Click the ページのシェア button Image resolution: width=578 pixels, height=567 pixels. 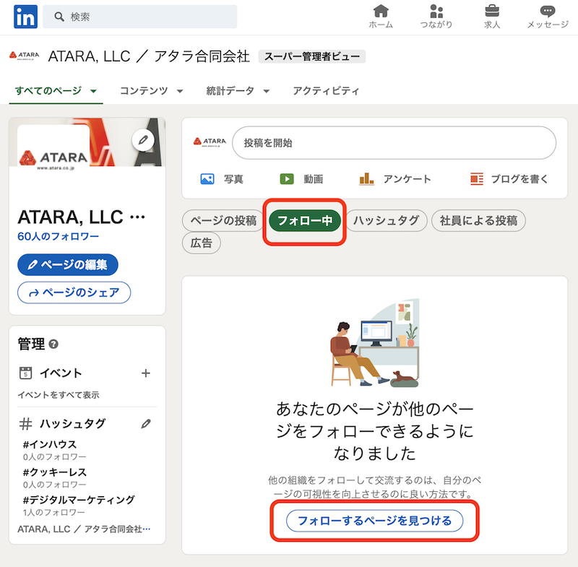pyautogui.click(x=74, y=293)
